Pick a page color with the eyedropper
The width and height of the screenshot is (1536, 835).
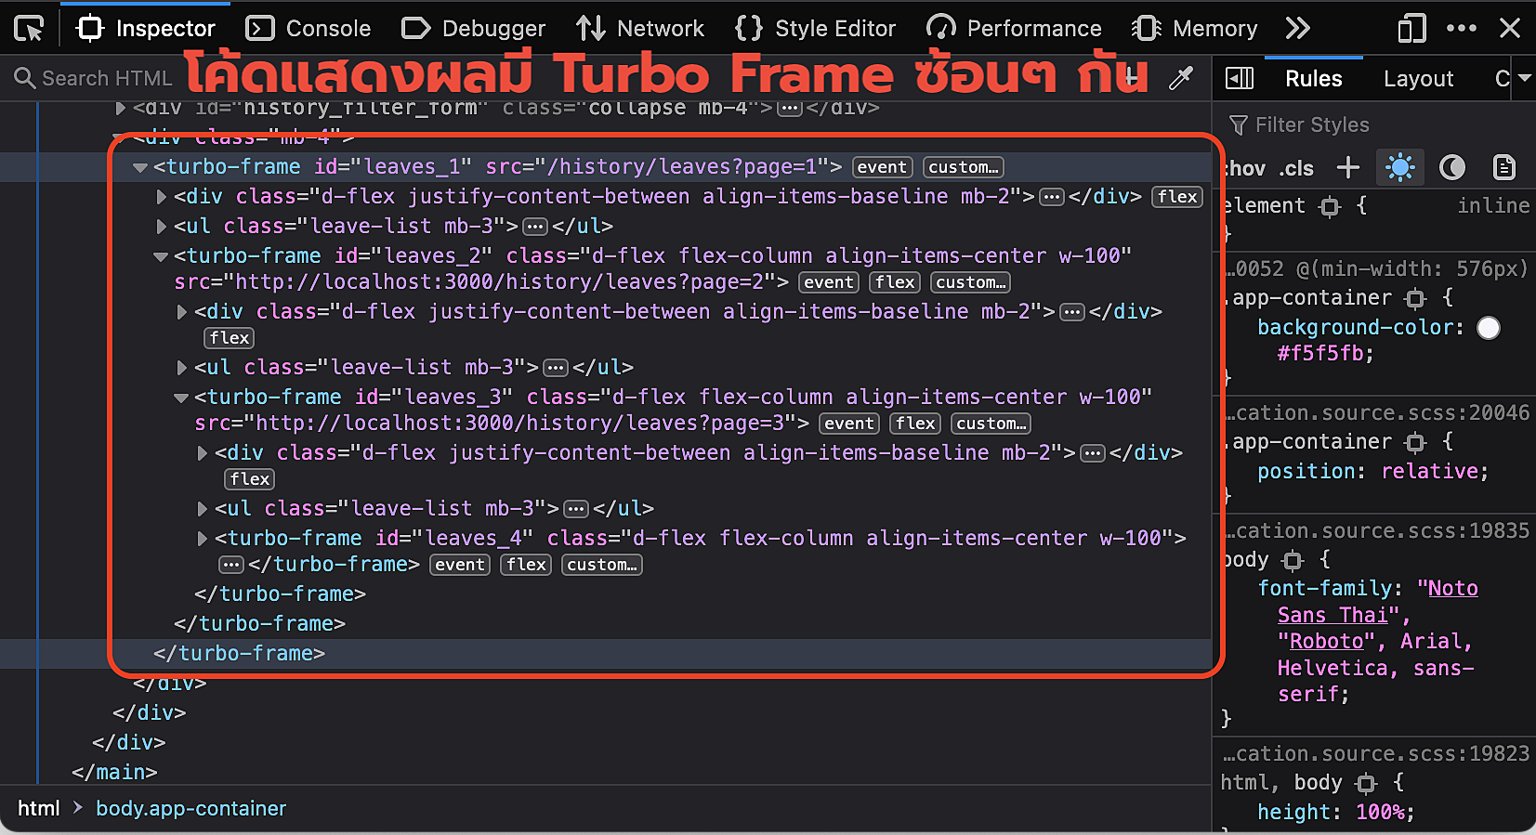[x=1181, y=79]
